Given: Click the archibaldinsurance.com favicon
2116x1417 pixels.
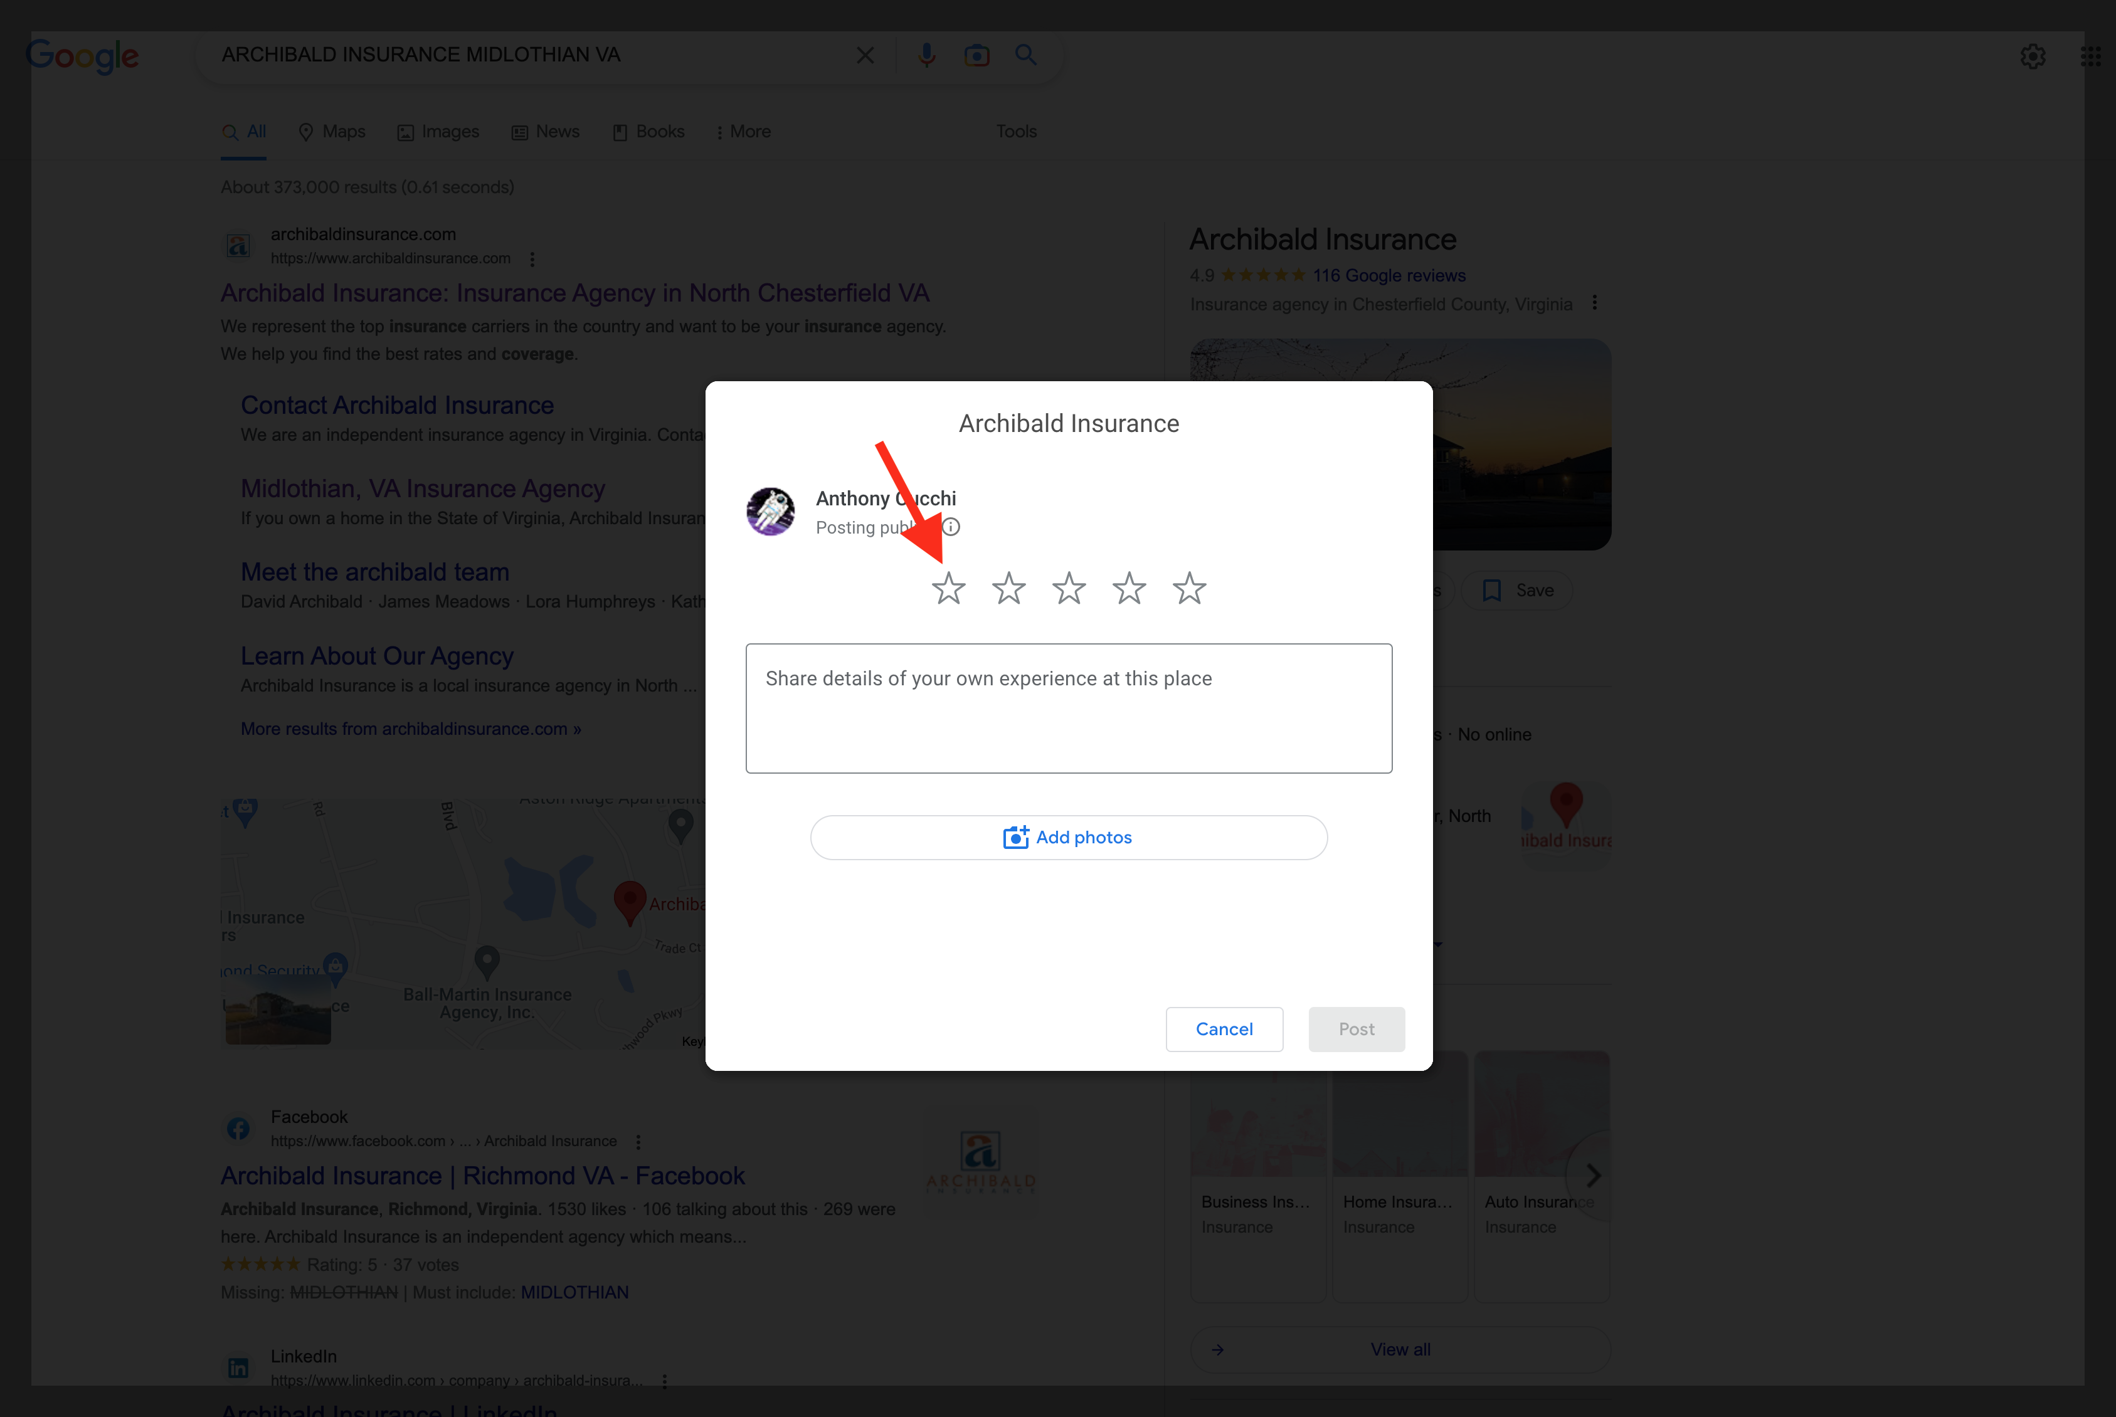Looking at the screenshot, I should tap(238, 246).
